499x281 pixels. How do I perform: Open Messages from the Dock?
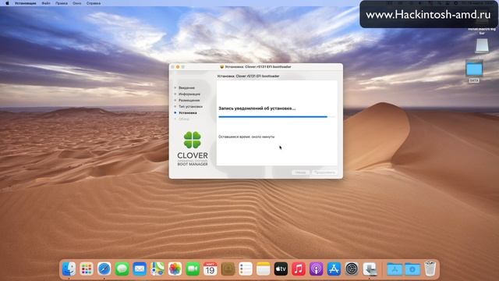pos(122,269)
